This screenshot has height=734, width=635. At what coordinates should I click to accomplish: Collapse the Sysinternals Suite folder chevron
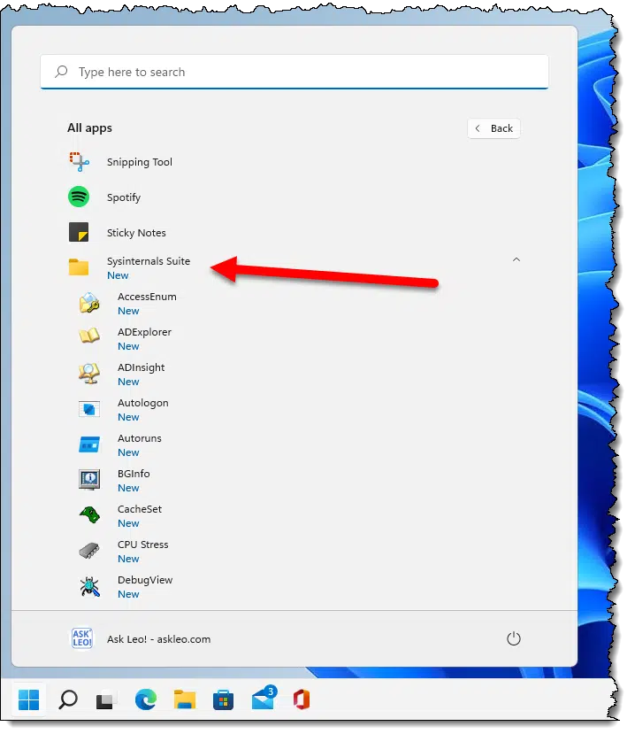click(x=516, y=259)
